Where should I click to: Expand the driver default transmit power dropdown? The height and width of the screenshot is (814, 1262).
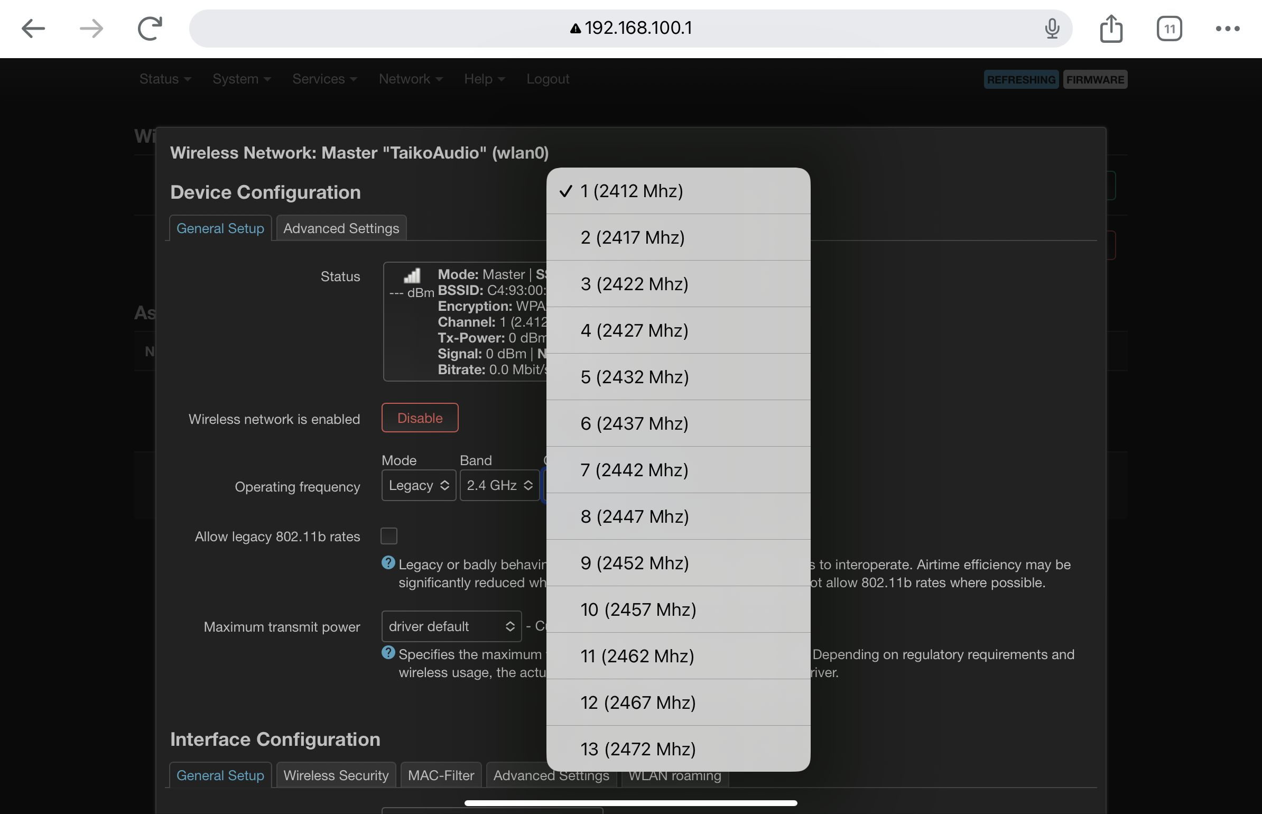(451, 626)
